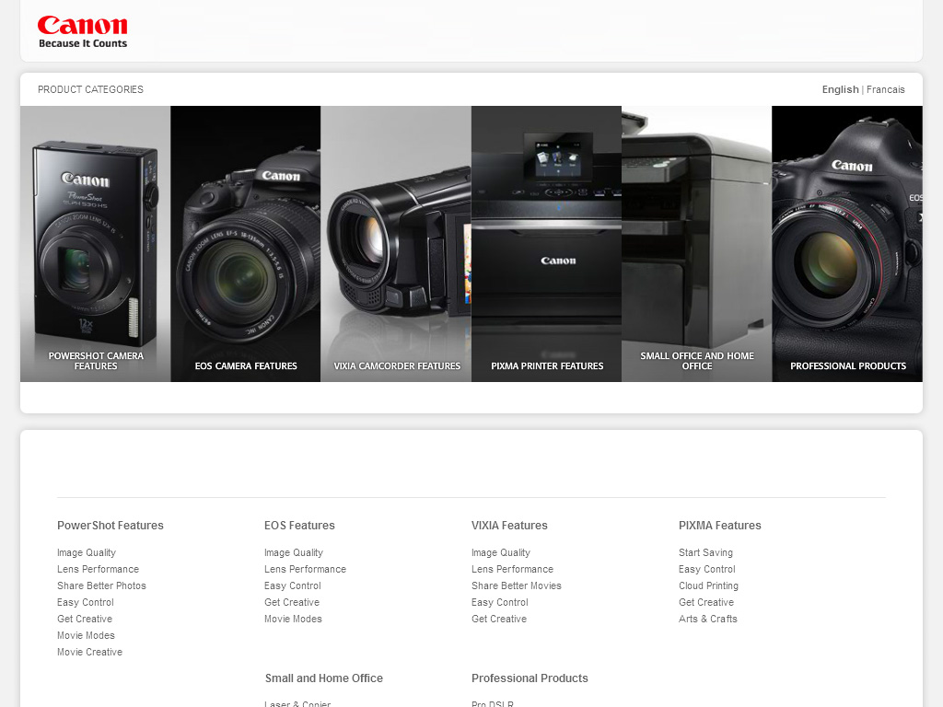Open the PowerShot Features heading link
Viewport: 943px width, 707px height.
[111, 526]
